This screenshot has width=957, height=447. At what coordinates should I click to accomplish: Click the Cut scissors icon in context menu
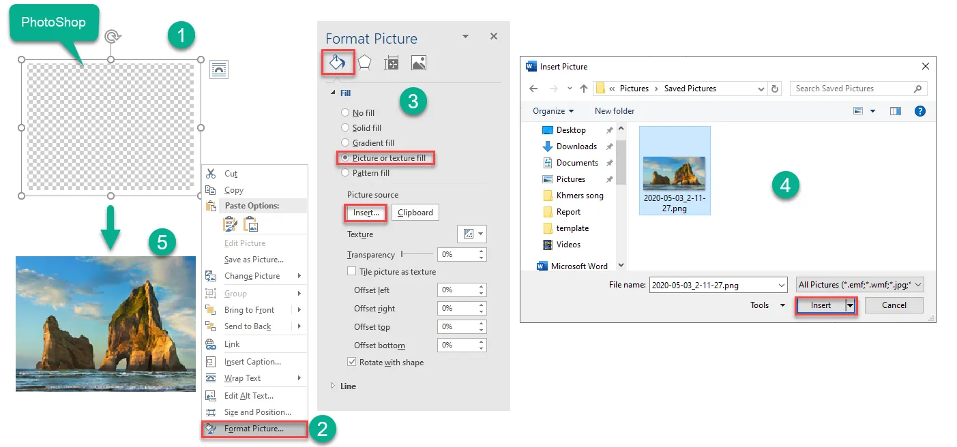click(211, 174)
